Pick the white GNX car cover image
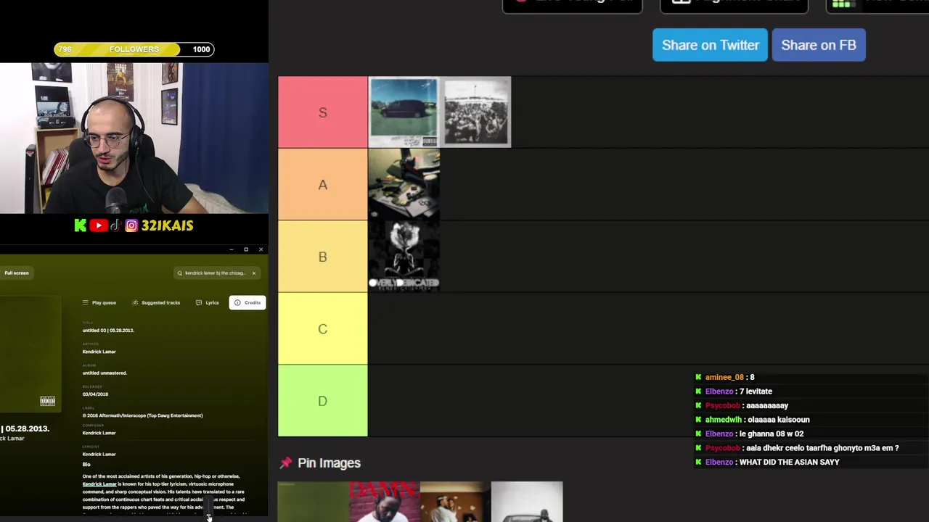 527,502
